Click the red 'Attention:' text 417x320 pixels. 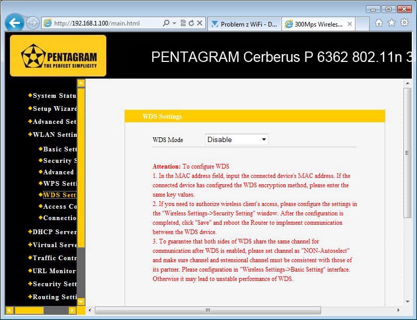166,167
